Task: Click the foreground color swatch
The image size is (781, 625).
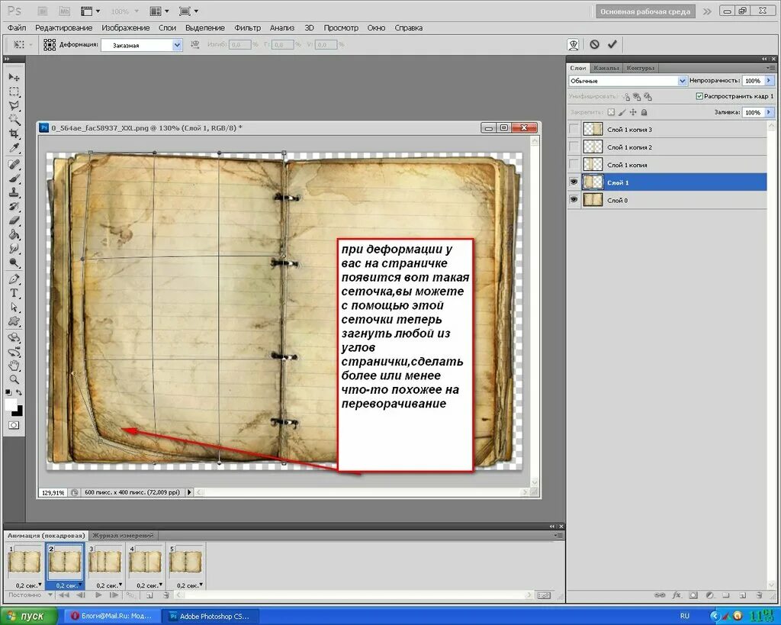Action: [11, 404]
